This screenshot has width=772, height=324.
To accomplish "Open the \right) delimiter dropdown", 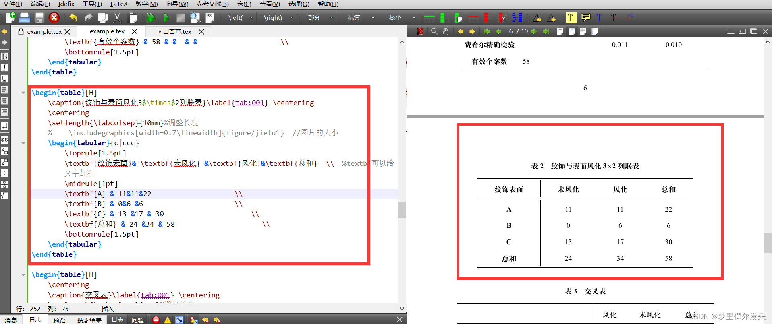I will pyautogui.click(x=291, y=17).
